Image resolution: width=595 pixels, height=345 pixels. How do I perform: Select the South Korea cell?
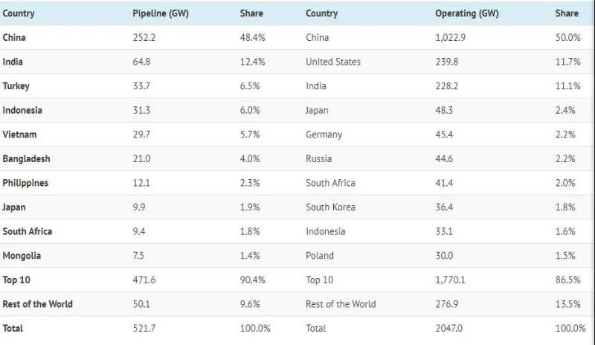[x=330, y=207]
